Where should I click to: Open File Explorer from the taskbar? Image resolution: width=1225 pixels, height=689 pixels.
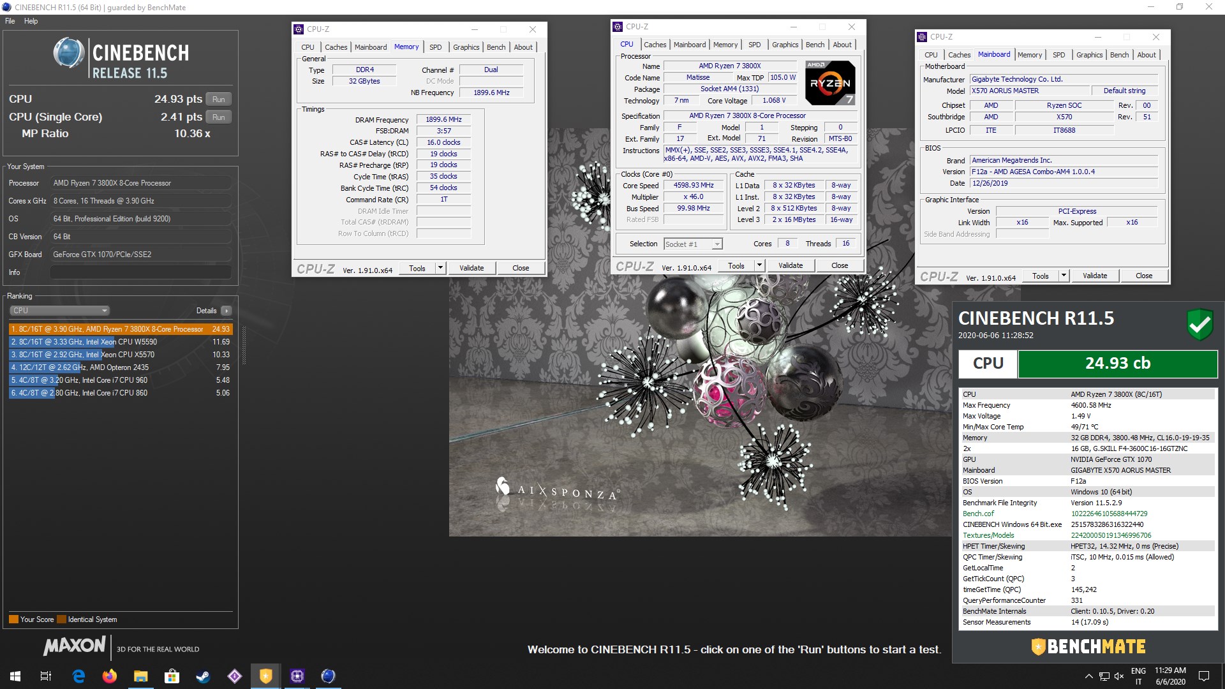[x=140, y=676]
